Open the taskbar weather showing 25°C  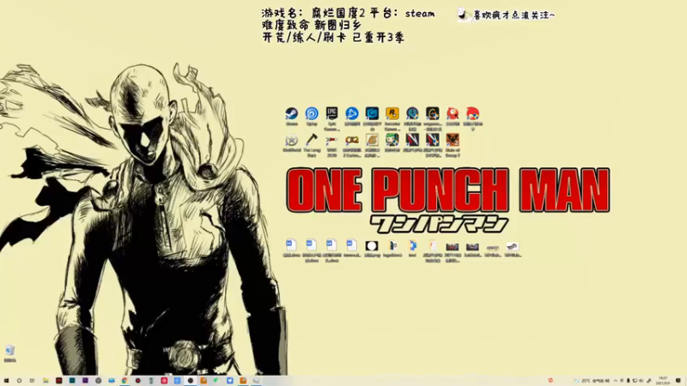592,381
